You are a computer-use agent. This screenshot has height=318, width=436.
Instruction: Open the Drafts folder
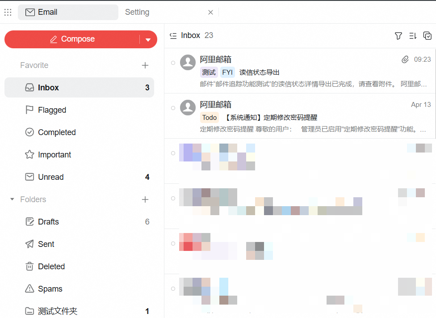coord(79,222)
